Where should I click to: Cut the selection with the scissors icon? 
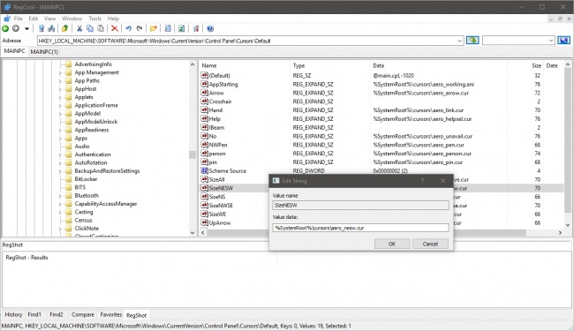pyautogui.click(x=79, y=28)
